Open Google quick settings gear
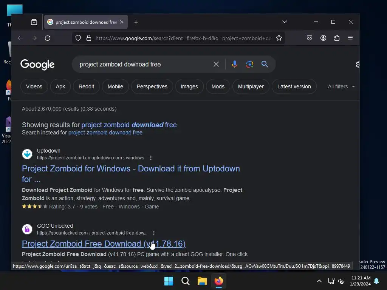387x290 pixels. (x=358, y=65)
